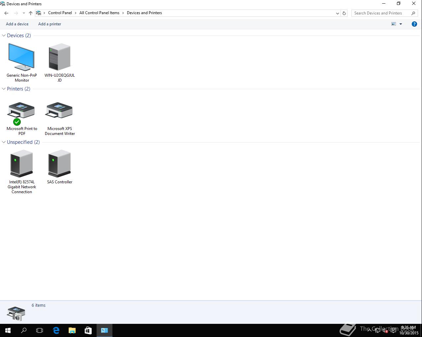The height and width of the screenshot is (337, 422).
Task: Select the WIN-U2OEQGJULJD computer icon
Action: 59,57
